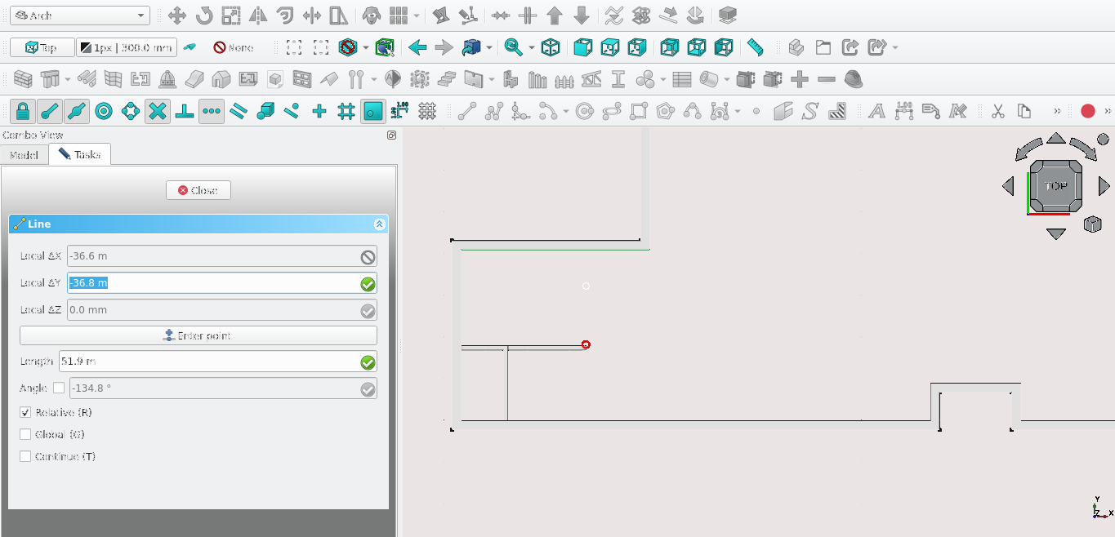
Task: Select the Draft Move tool
Action: click(x=176, y=16)
